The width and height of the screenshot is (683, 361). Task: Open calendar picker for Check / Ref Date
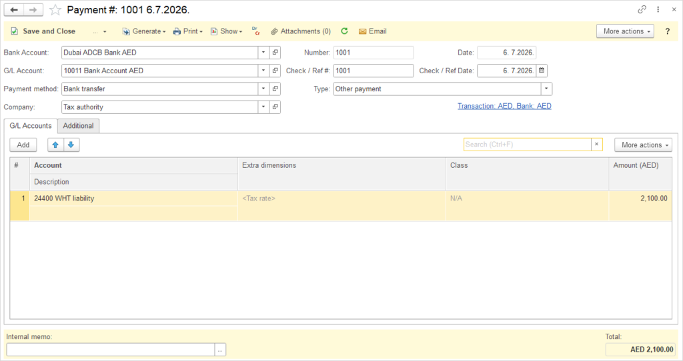click(x=542, y=71)
